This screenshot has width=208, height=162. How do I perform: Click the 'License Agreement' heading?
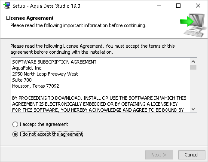pos(30,18)
